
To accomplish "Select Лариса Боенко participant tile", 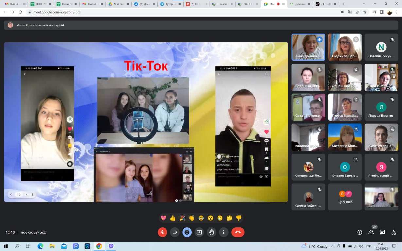I will (381, 107).
